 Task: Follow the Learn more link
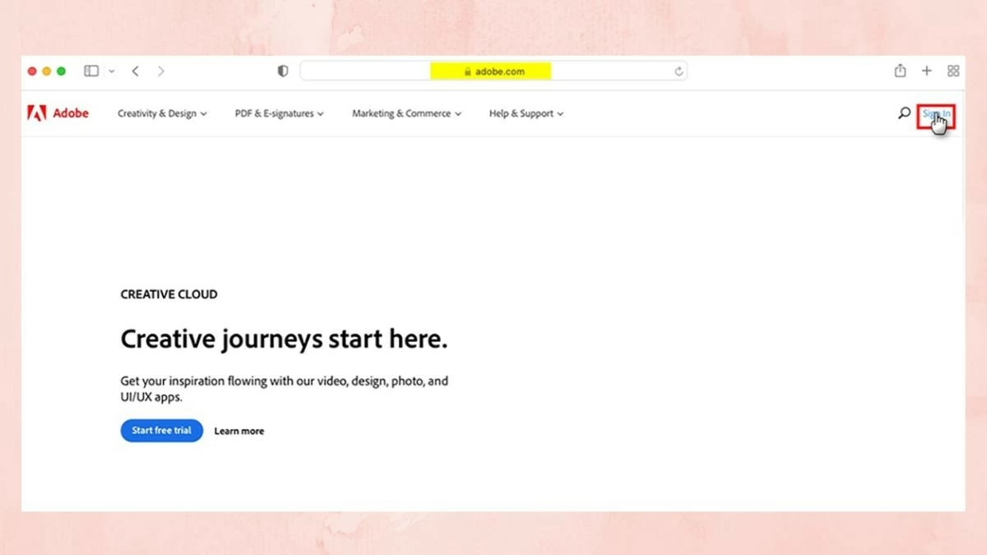[239, 431]
